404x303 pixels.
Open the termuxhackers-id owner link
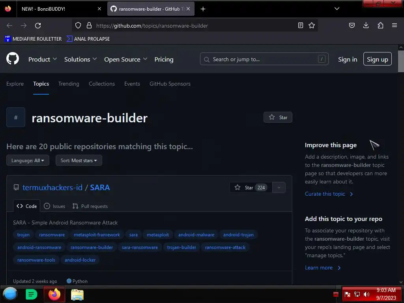click(52, 187)
